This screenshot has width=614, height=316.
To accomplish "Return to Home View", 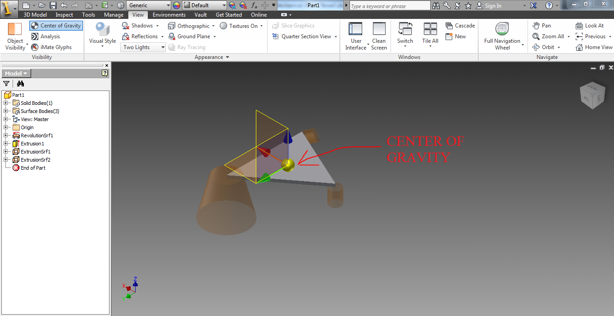I will pyautogui.click(x=594, y=47).
